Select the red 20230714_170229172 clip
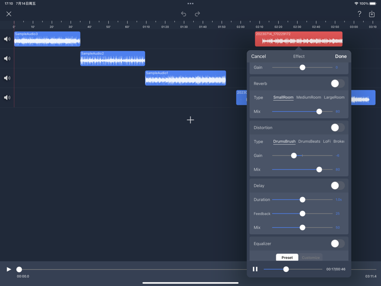Screen dimensions: 381x286 pos(299,39)
